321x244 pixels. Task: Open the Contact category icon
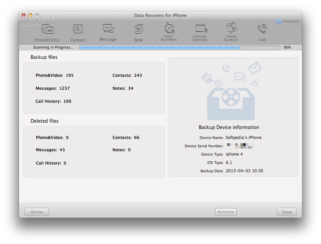coord(78,30)
